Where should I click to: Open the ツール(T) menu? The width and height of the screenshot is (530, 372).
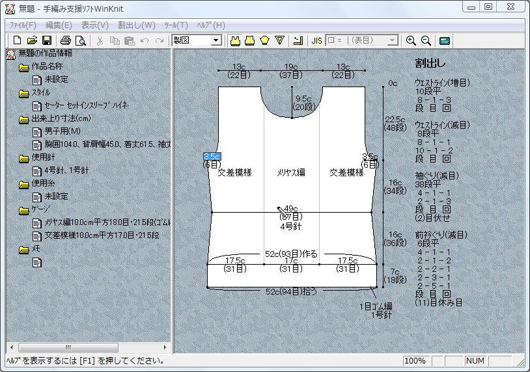pos(176,25)
